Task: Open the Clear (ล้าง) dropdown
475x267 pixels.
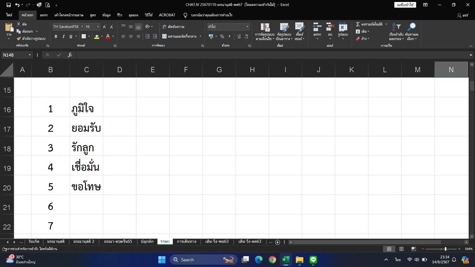Action: pos(362,39)
